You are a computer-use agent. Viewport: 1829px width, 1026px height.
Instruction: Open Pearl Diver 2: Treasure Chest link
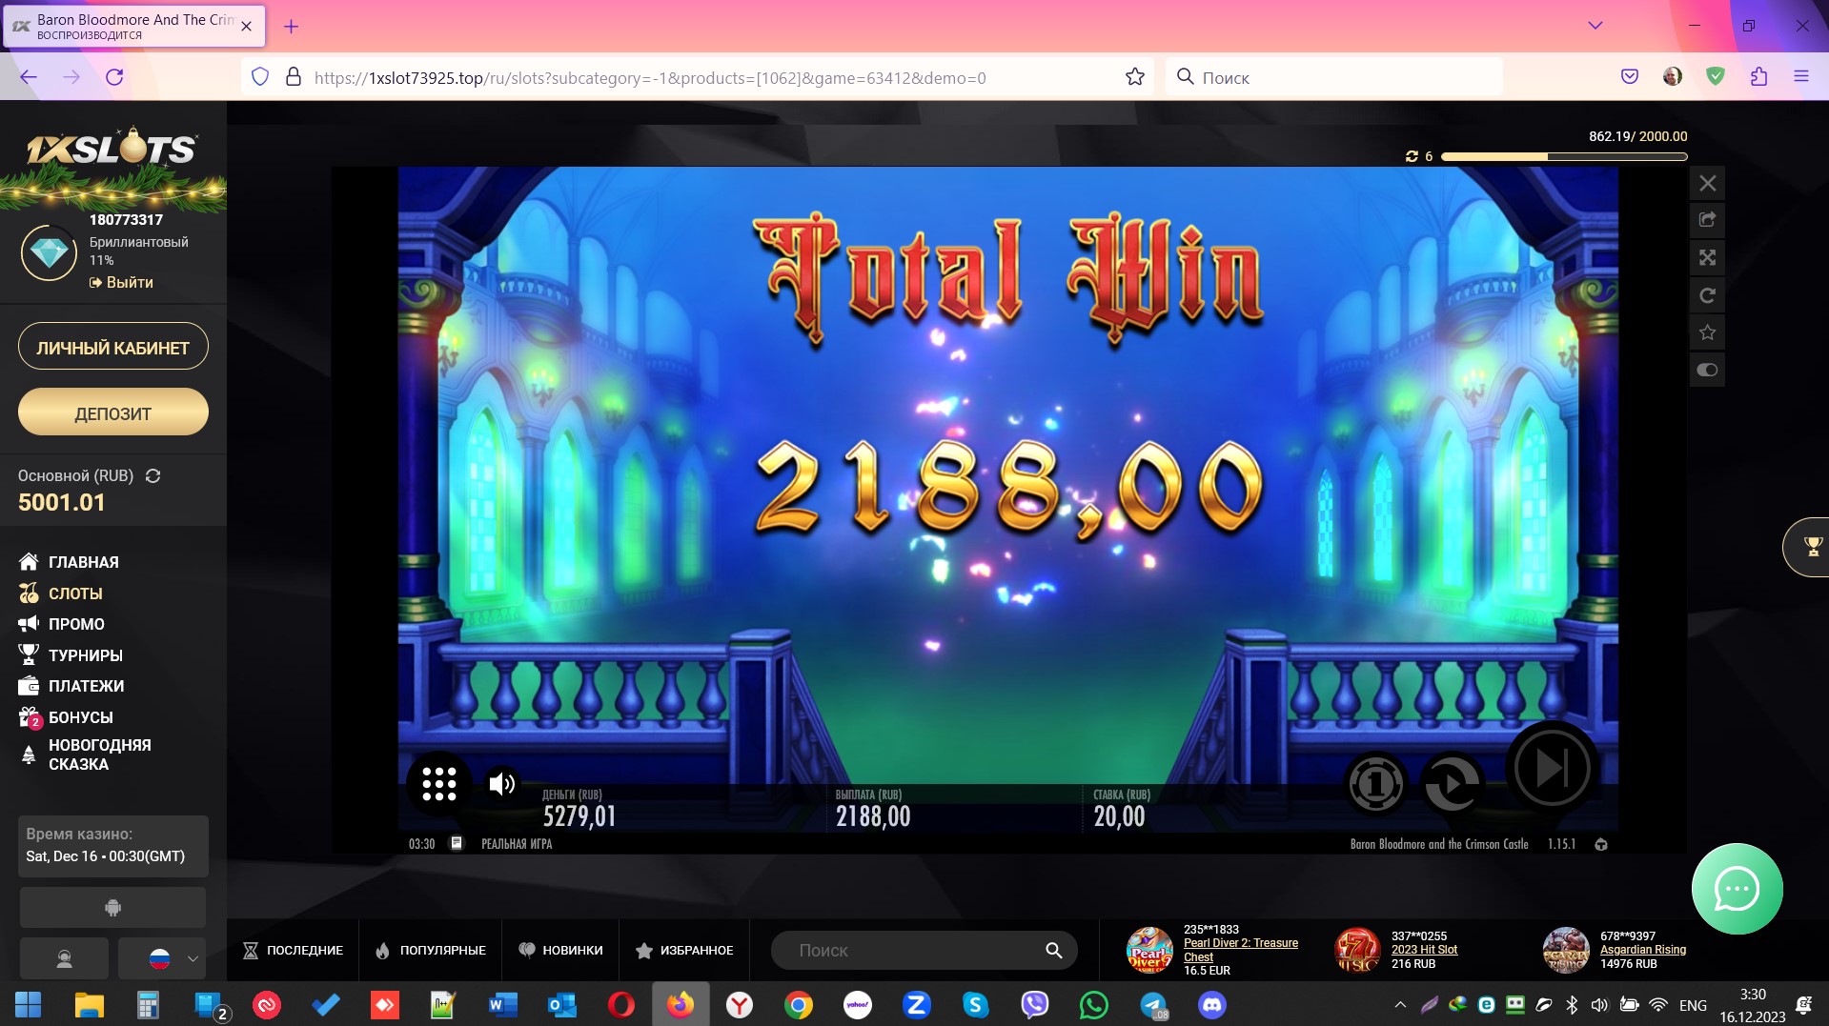tap(1240, 950)
